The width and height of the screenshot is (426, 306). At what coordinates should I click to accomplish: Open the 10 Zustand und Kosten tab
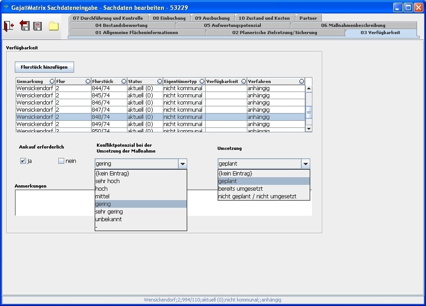pyautogui.click(x=264, y=18)
